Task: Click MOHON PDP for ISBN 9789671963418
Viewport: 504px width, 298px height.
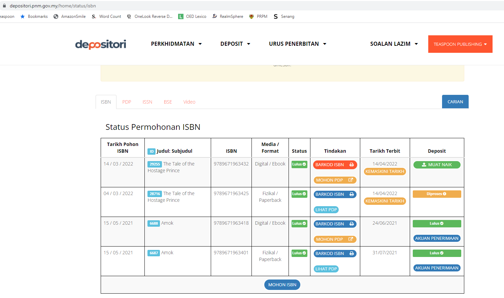Action: click(335, 239)
